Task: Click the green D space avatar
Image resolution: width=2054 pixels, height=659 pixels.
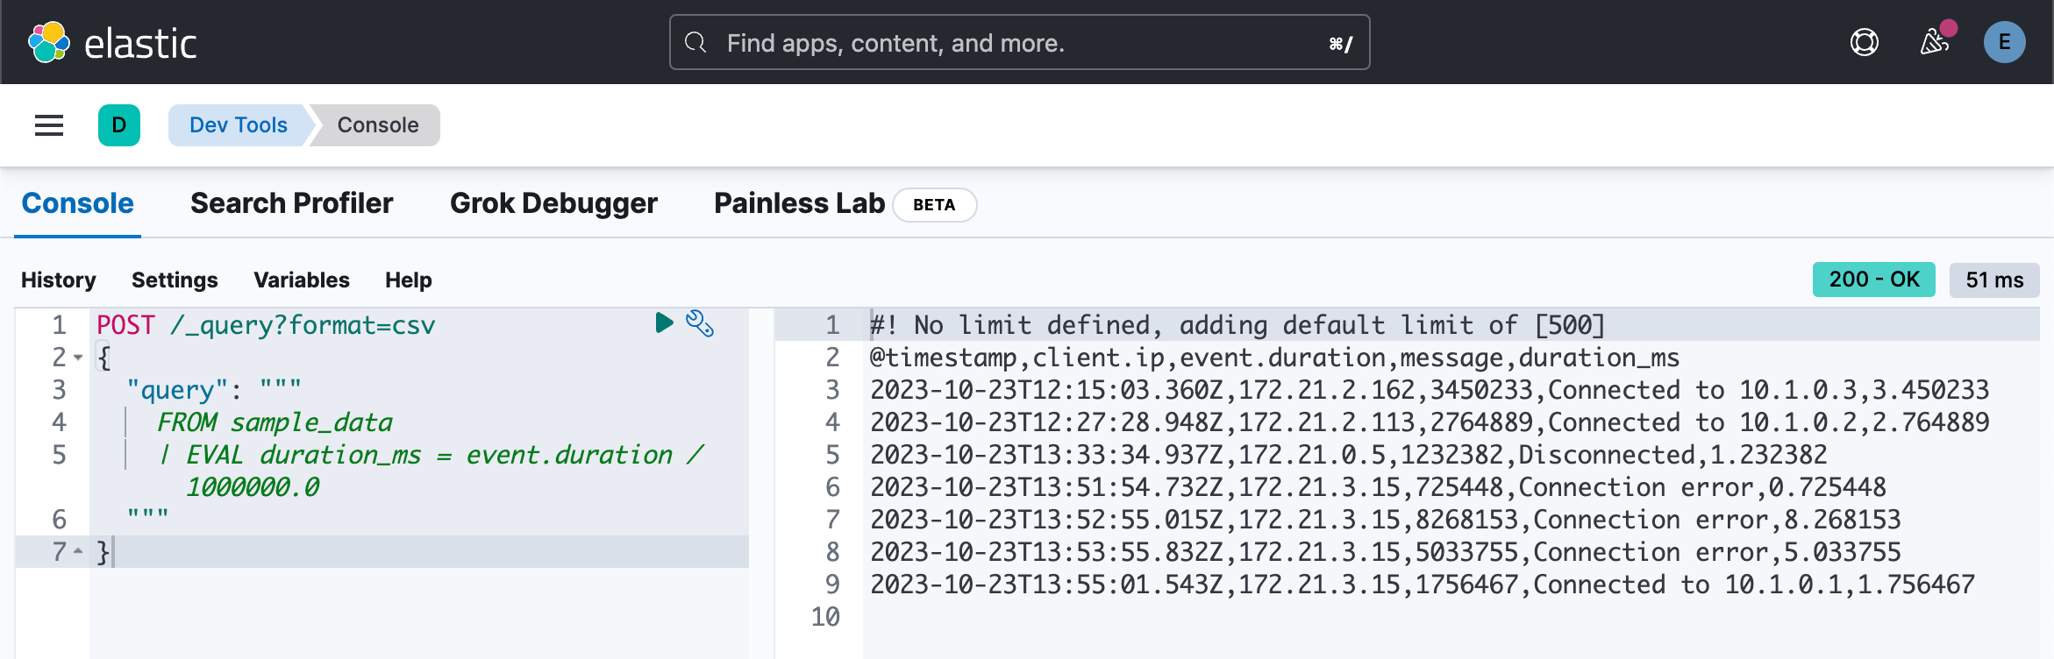Action: pos(119,125)
